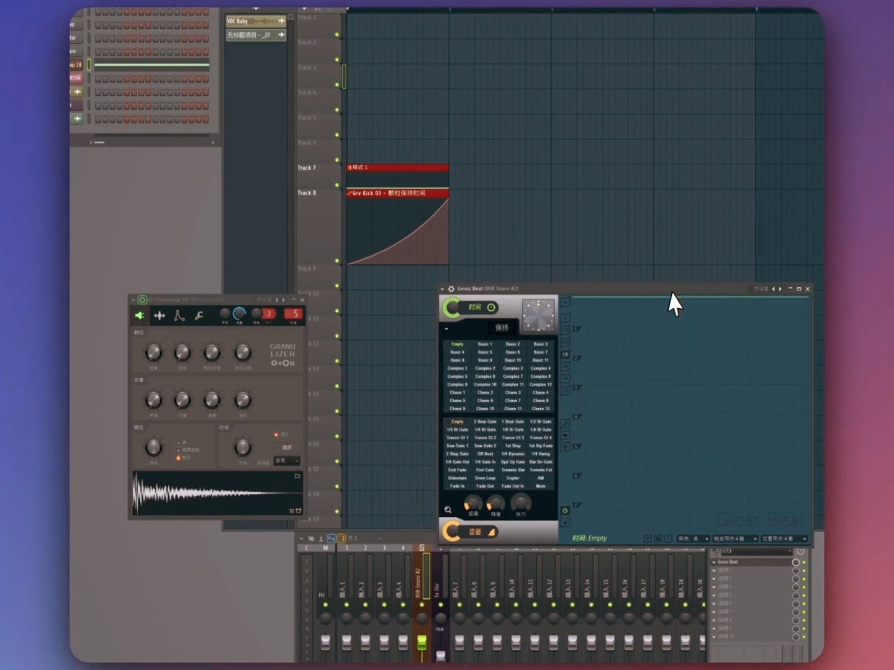Viewport: 894px width, 670px height.
Task: Click the 保持 button in Granulizer time section
Action: pos(287,447)
